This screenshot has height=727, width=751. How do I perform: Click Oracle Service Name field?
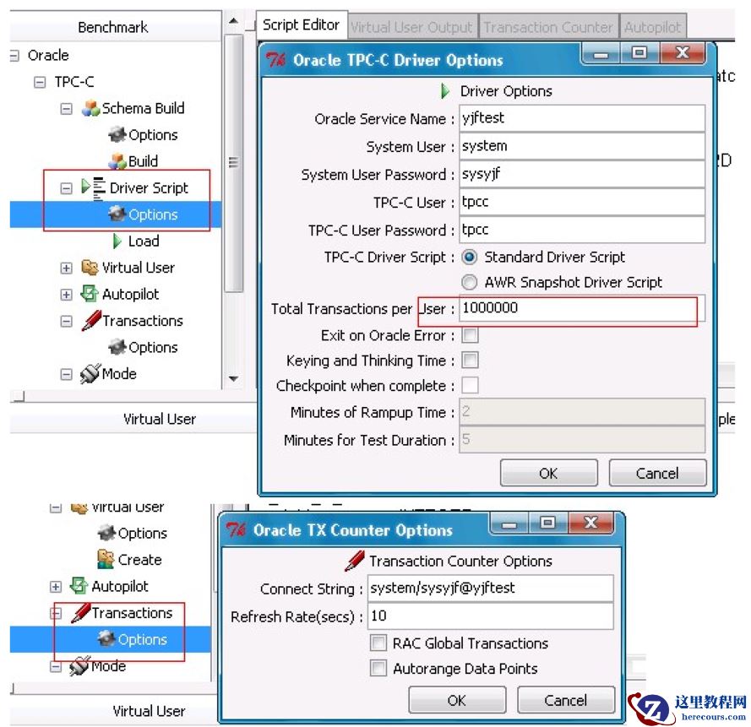(582, 118)
